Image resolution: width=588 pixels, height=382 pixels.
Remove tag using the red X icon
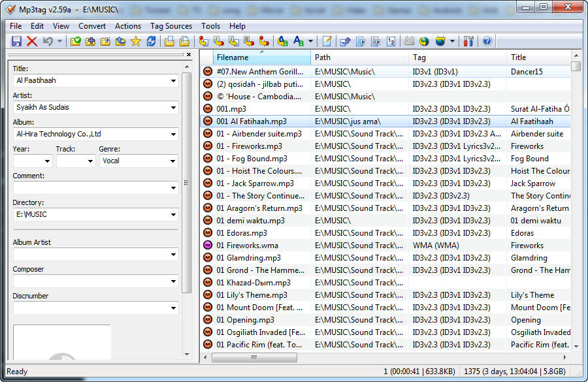point(32,41)
